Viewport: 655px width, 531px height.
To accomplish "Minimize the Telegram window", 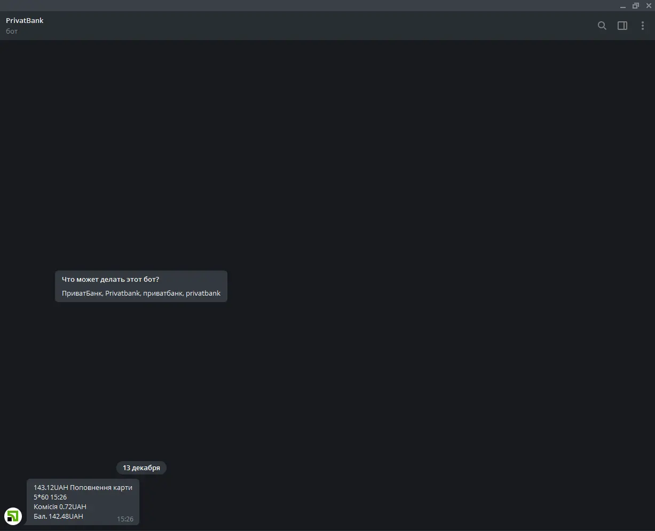I will 623,6.
